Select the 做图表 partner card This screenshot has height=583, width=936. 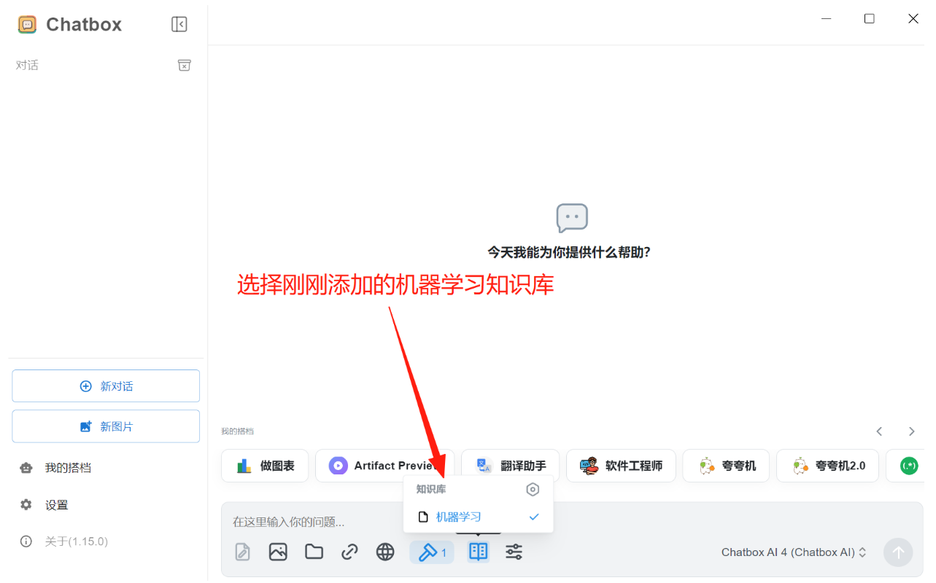click(x=265, y=466)
